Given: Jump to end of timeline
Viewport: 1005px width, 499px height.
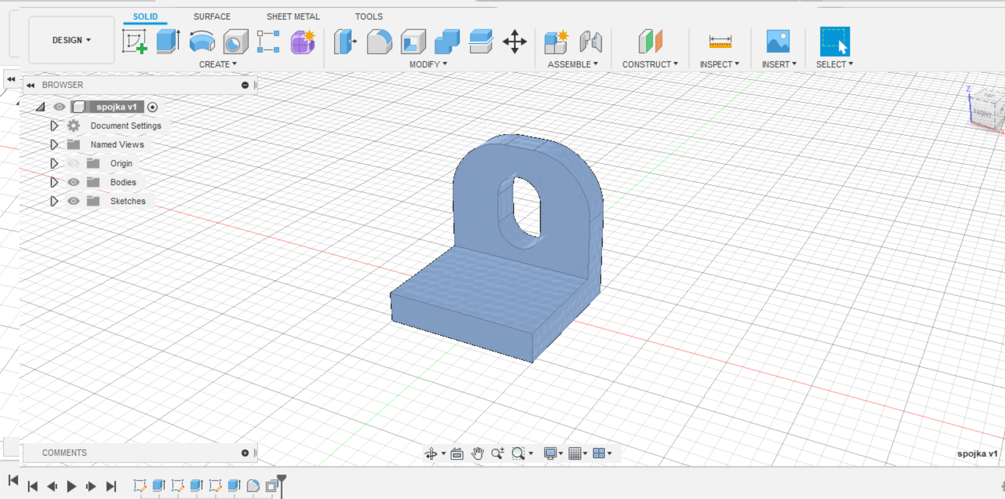Looking at the screenshot, I should (111, 486).
